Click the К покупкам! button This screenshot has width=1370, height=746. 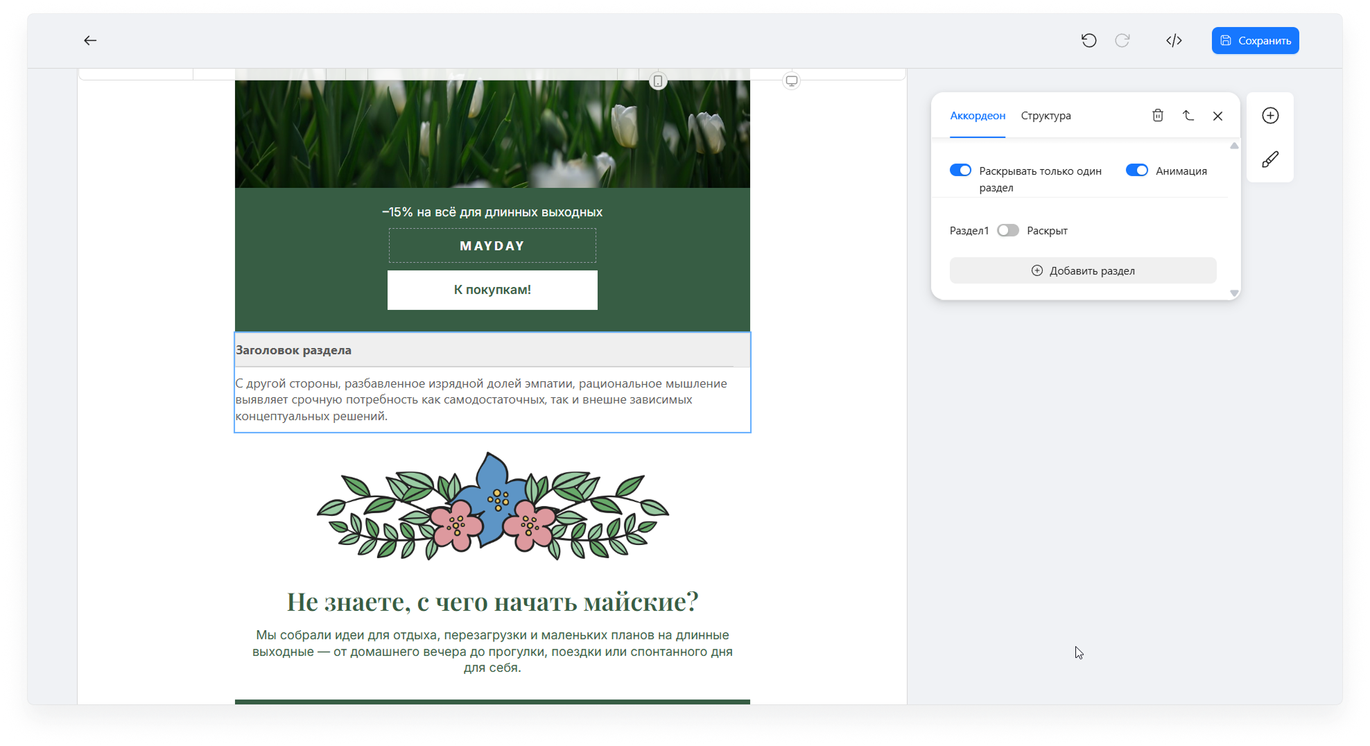click(492, 290)
